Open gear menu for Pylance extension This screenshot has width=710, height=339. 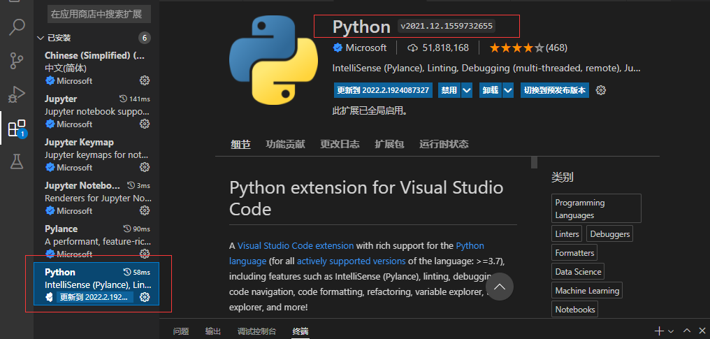pyautogui.click(x=145, y=254)
